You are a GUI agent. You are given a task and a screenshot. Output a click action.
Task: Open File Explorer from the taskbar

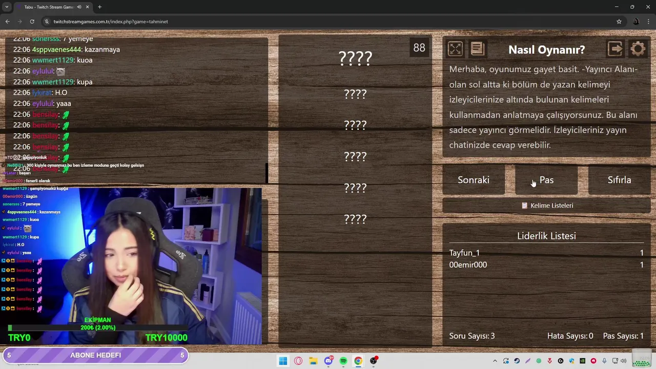[x=313, y=361]
